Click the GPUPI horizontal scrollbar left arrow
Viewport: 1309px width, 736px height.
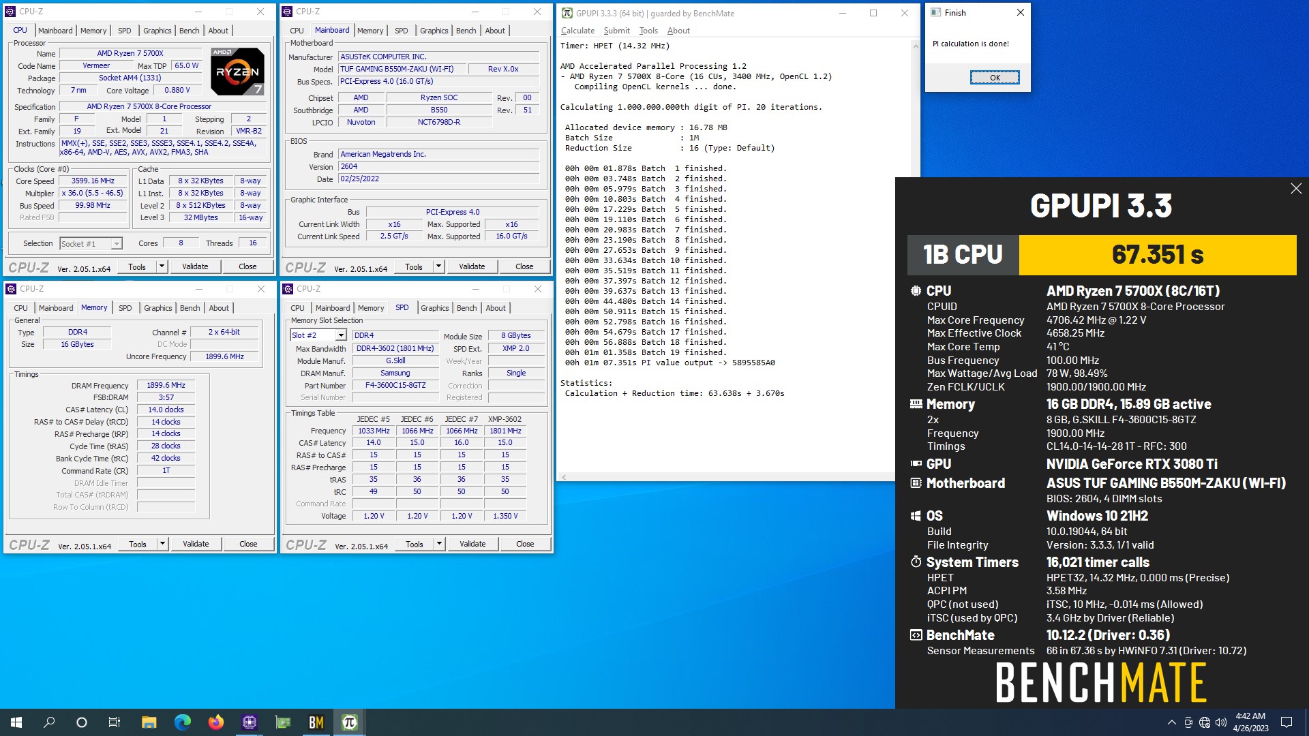564,477
